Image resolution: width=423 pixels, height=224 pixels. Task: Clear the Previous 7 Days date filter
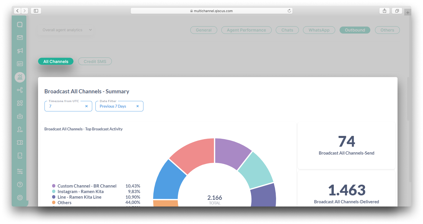(138, 106)
